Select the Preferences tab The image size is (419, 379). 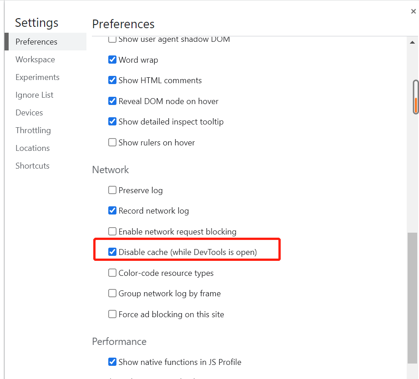tap(36, 42)
